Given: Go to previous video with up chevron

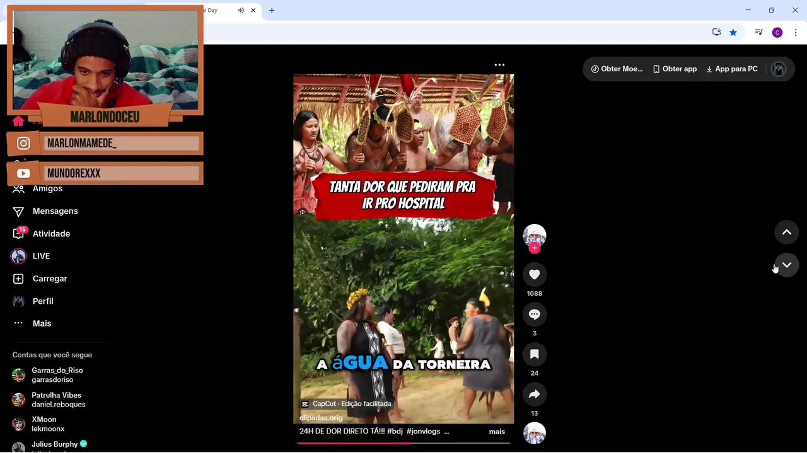Looking at the screenshot, I should 787,232.
